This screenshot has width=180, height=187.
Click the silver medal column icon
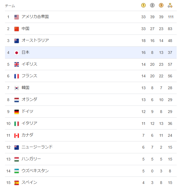(x=152, y=5)
